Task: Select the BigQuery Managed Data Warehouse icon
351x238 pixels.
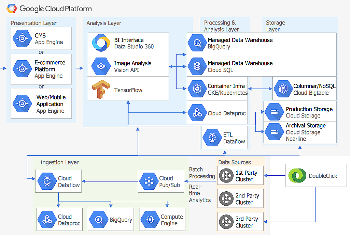Action: pyautogui.click(x=197, y=43)
